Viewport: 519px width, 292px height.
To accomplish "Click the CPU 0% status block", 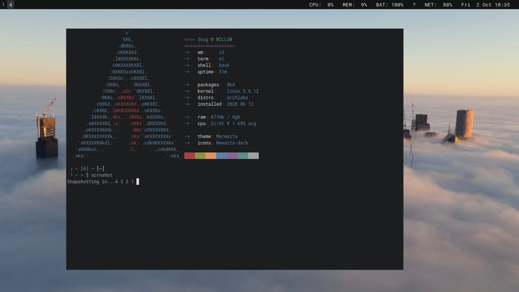I will pos(321,5).
